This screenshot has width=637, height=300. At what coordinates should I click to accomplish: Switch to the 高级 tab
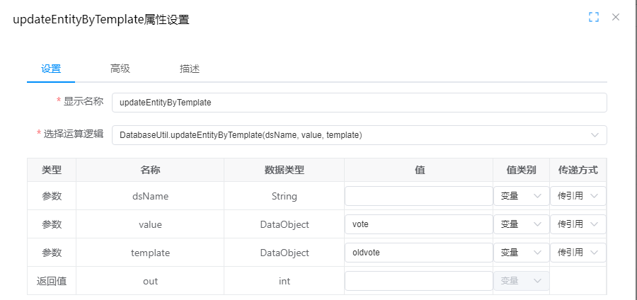[x=120, y=69]
